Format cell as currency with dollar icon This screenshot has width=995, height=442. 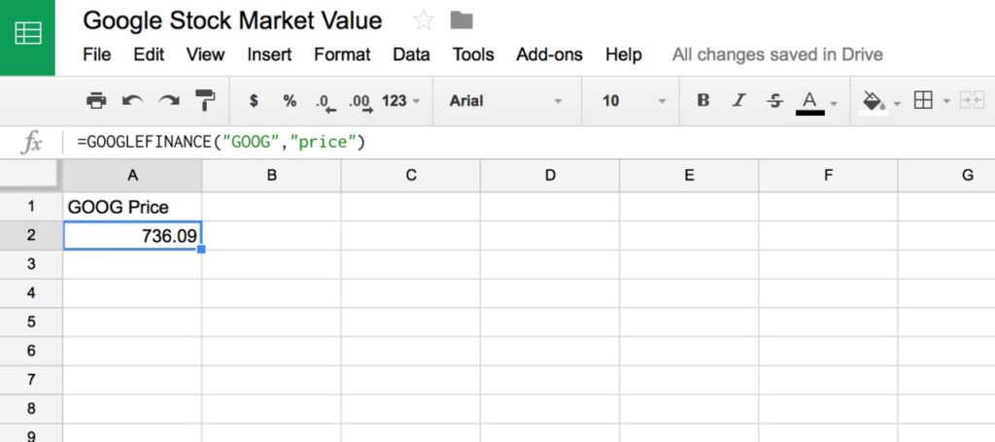click(255, 100)
